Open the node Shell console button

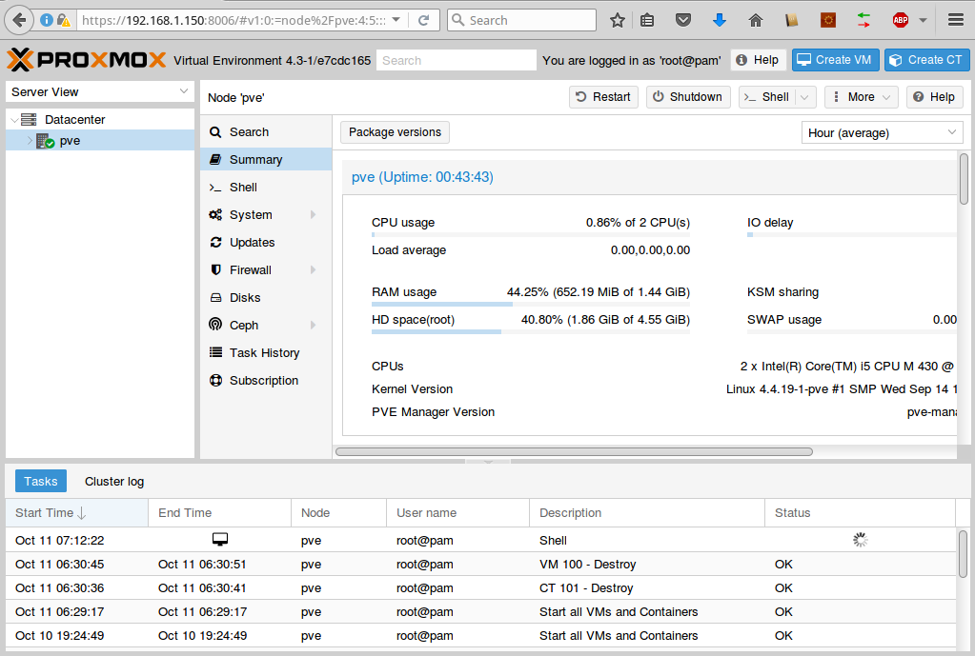click(x=767, y=97)
